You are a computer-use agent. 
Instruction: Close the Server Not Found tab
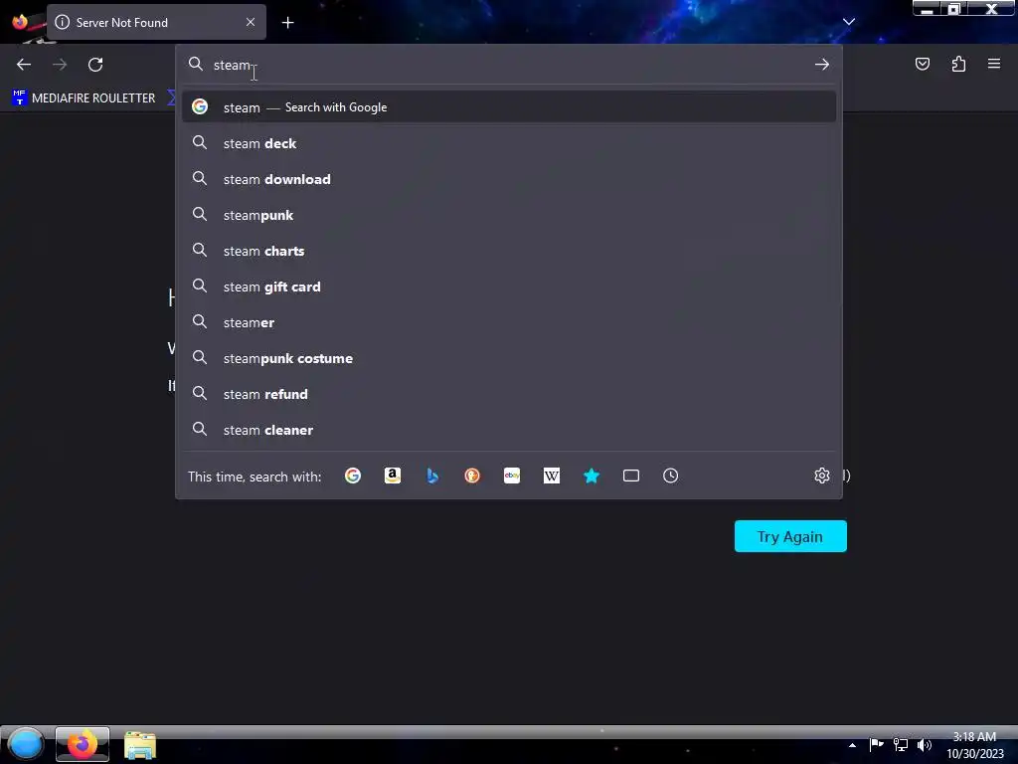click(251, 22)
